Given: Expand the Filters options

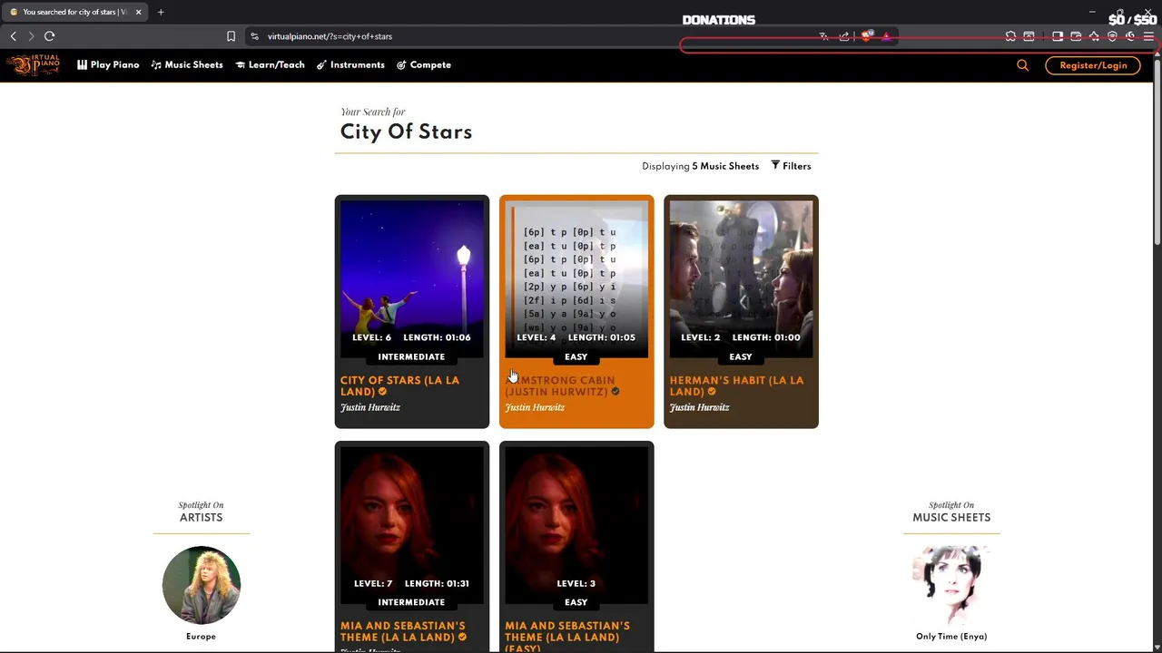Looking at the screenshot, I should click(x=791, y=166).
